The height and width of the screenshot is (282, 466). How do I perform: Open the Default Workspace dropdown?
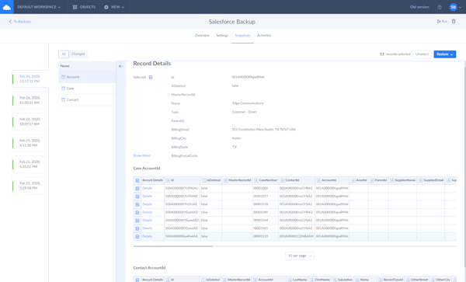coord(39,7)
